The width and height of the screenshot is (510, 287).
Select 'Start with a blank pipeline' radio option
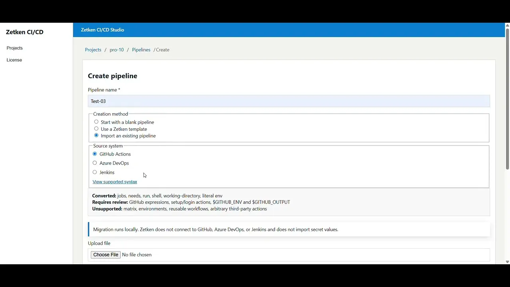96,122
